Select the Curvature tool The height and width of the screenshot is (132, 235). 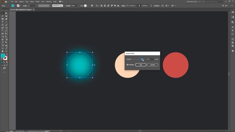(6, 19)
